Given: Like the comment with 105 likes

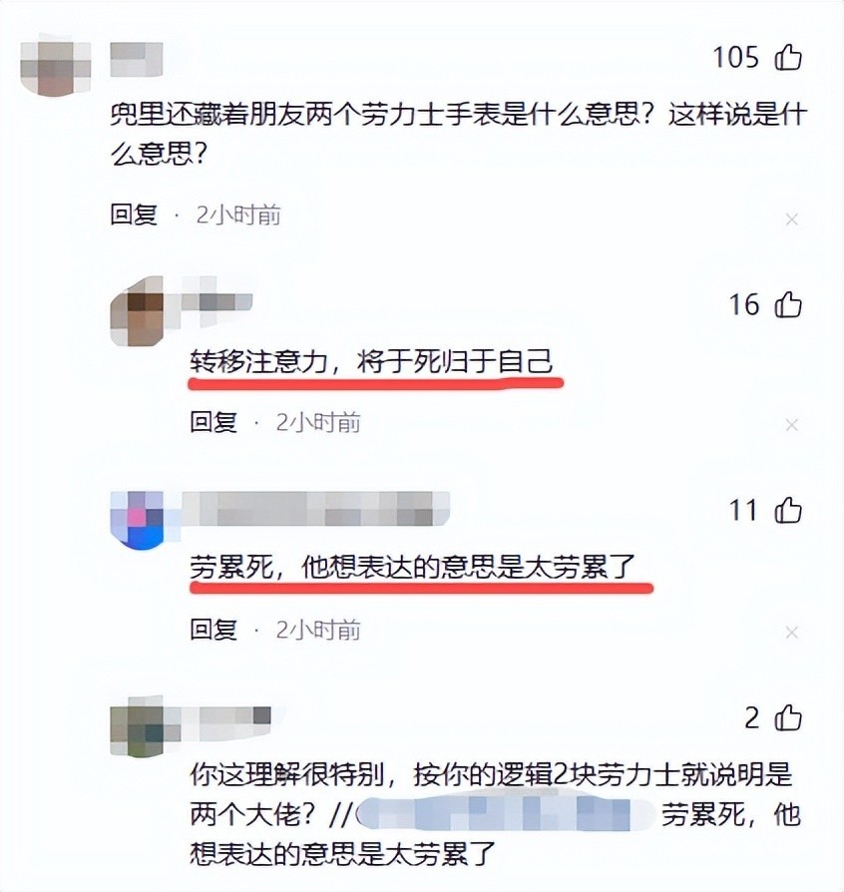Looking at the screenshot, I should tap(788, 57).
